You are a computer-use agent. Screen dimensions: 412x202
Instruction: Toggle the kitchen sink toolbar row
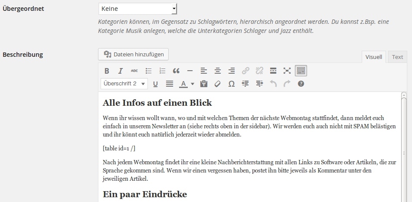tap(301, 71)
